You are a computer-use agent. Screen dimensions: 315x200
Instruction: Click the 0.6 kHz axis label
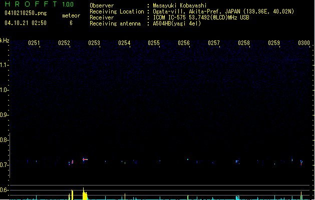pyautogui.click(x=4, y=190)
